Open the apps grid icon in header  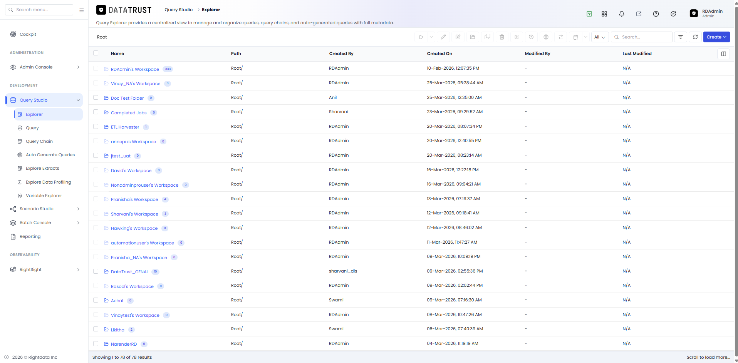[x=604, y=14]
